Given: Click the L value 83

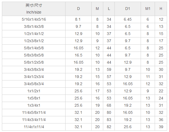Looking at the screenshot, I should [109, 120].
